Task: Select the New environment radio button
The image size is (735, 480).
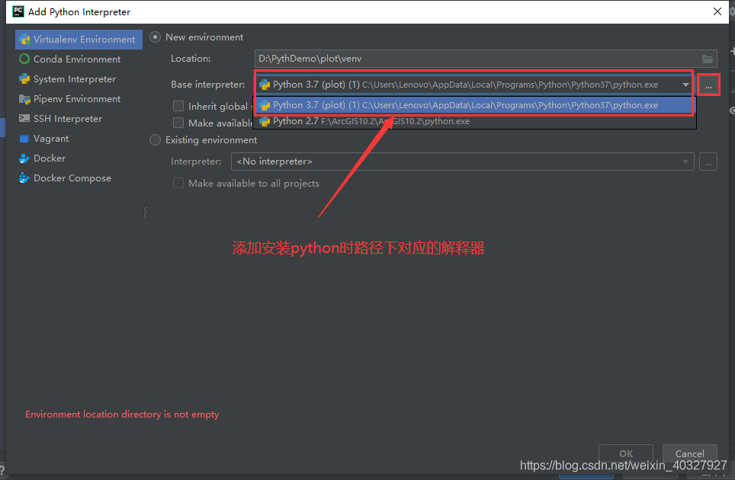Action: click(155, 37)
